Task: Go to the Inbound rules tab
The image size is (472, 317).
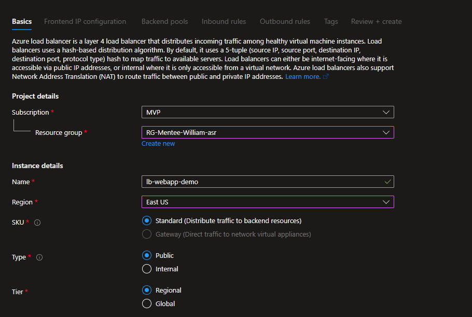Action: [224, 22]
